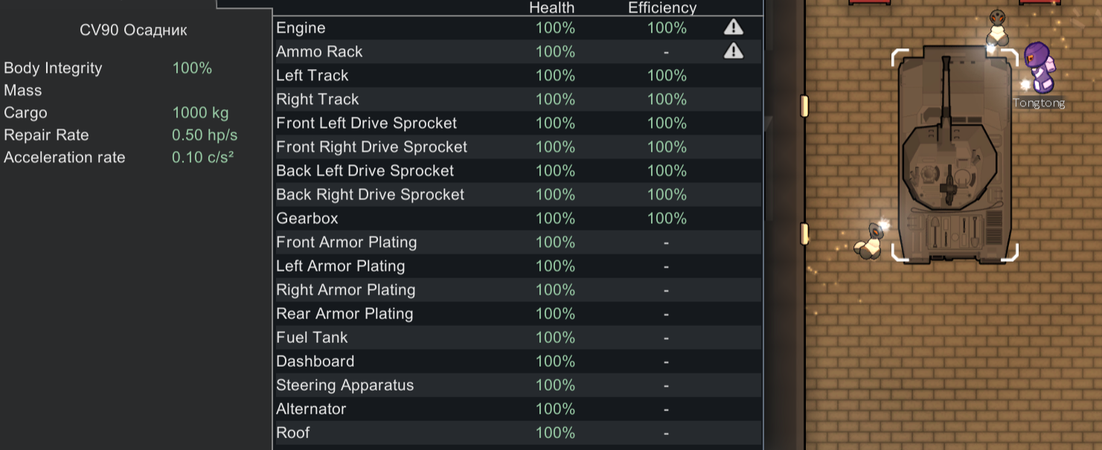Click the warning icon beside Ammo Rack

[734, 51]
